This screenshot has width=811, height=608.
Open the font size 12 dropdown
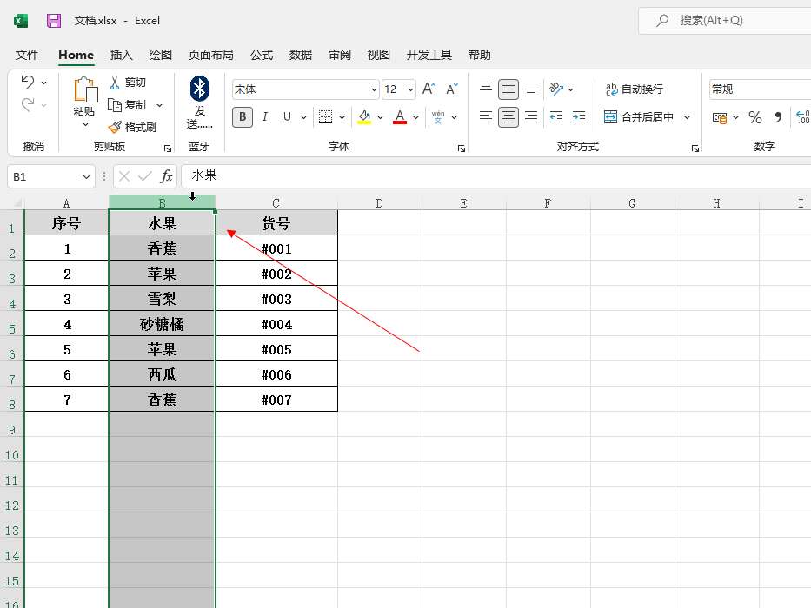click(x=410, y=89)
